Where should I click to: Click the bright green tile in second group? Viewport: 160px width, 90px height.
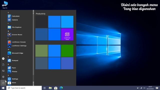(x=67, y=51)
